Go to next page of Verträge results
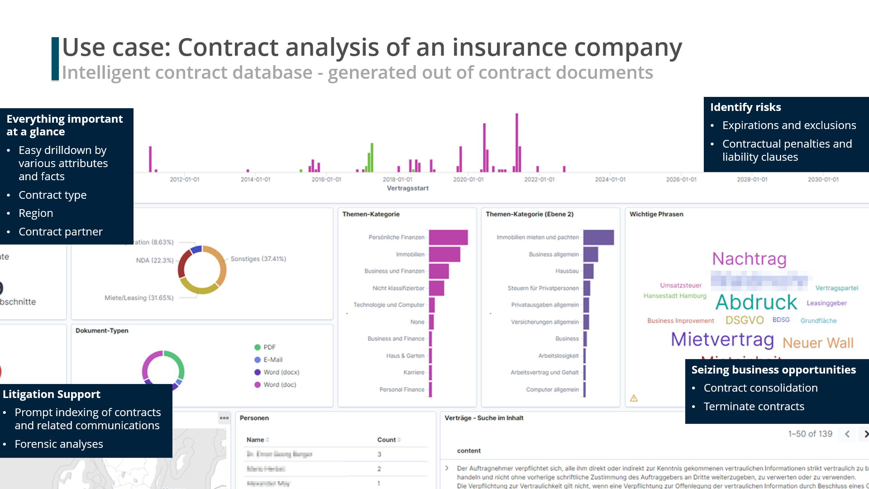Viewport: 869px width, 489px height. point(865,434)
